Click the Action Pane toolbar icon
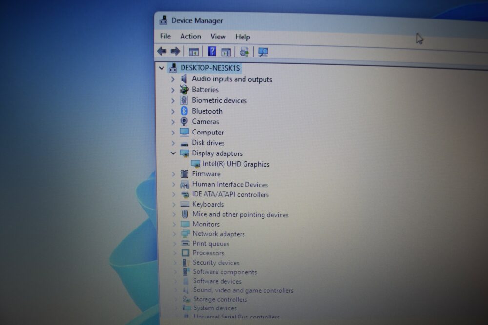The image size is (488, 325). coord(226,52)
